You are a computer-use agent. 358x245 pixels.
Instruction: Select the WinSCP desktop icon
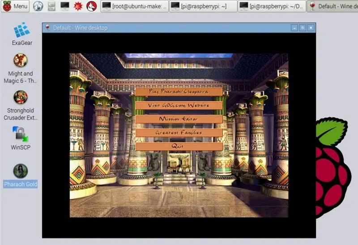click(x=20, y=138)
